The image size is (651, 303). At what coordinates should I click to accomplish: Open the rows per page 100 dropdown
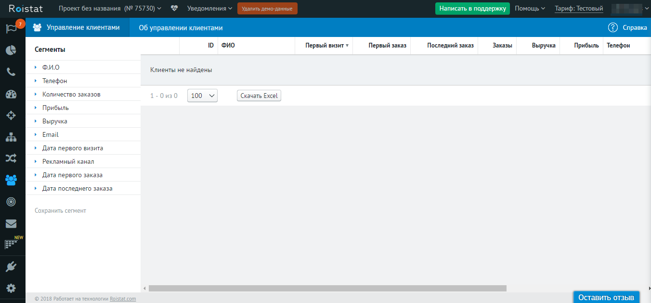(x=202, y=96)
